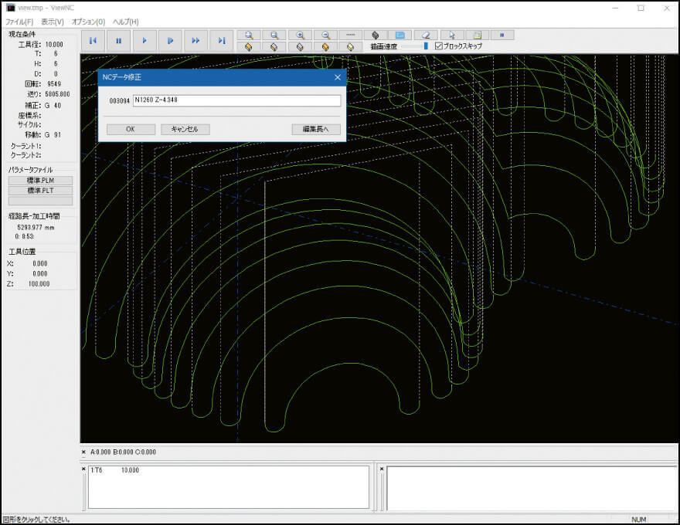
Task: Open the オプション(O) menu
Action: point(88,22)
